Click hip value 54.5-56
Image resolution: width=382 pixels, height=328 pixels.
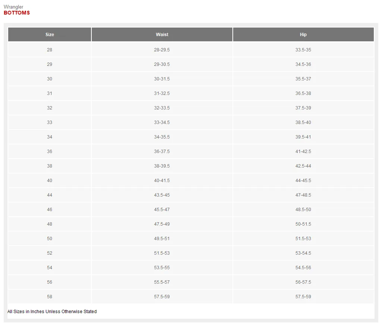coord(303,268)
